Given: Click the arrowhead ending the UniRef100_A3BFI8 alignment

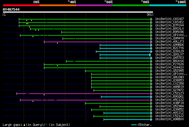Looking at the screenshot, I should point(151,103).
